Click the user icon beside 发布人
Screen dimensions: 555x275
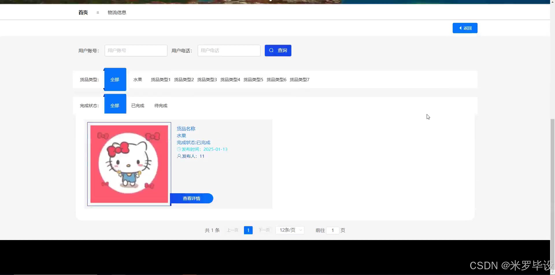coord(179,156)
